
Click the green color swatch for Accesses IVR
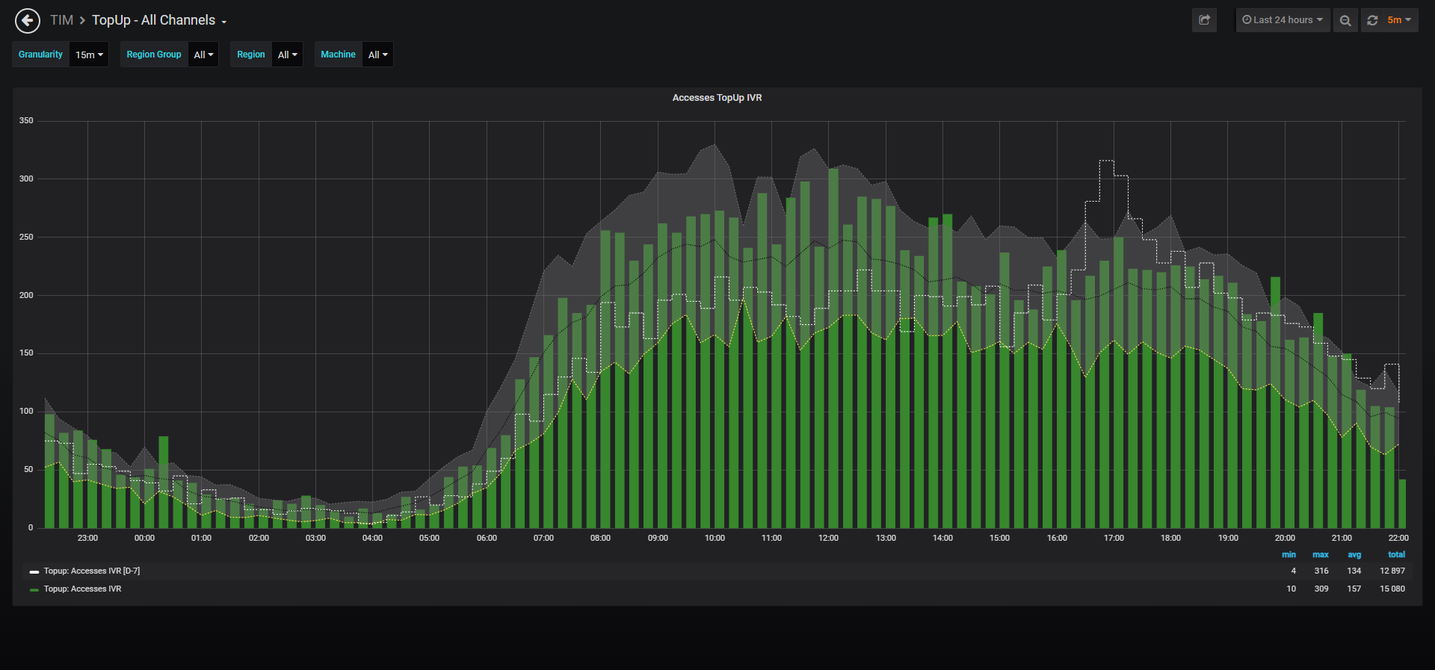coord(34,590)
